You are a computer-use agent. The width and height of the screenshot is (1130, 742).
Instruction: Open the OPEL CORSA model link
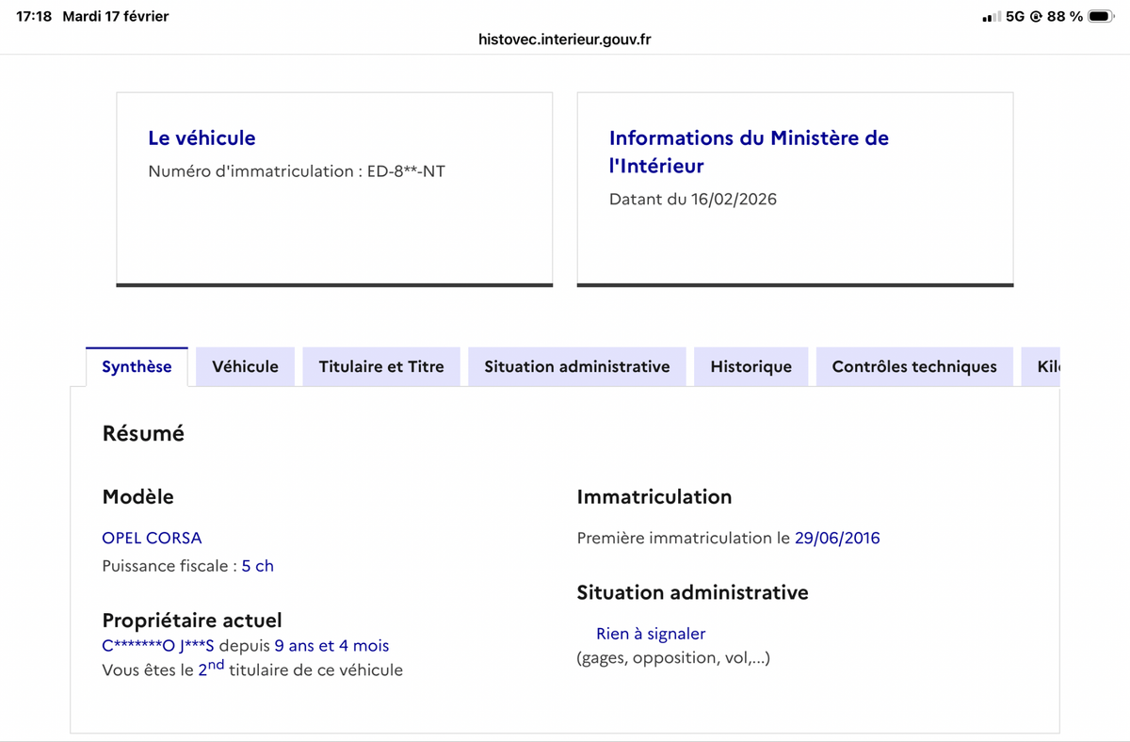[x=152, y=538]
